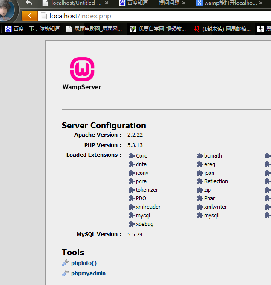
Task: Click the xdebug extension name
Action: pos(145,224)
